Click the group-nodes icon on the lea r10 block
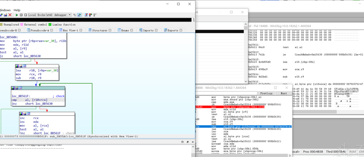The height and width of the screenshot is (157, 364). 25,66
